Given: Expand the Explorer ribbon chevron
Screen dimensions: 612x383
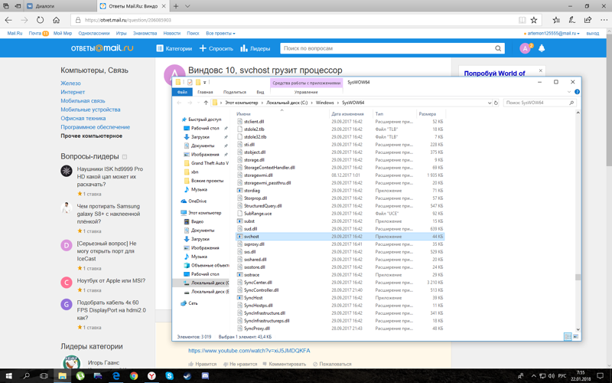Looking at the screenshot, I should 569,92.
